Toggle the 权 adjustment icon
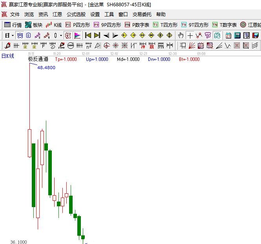 click(x=68, y=35)
